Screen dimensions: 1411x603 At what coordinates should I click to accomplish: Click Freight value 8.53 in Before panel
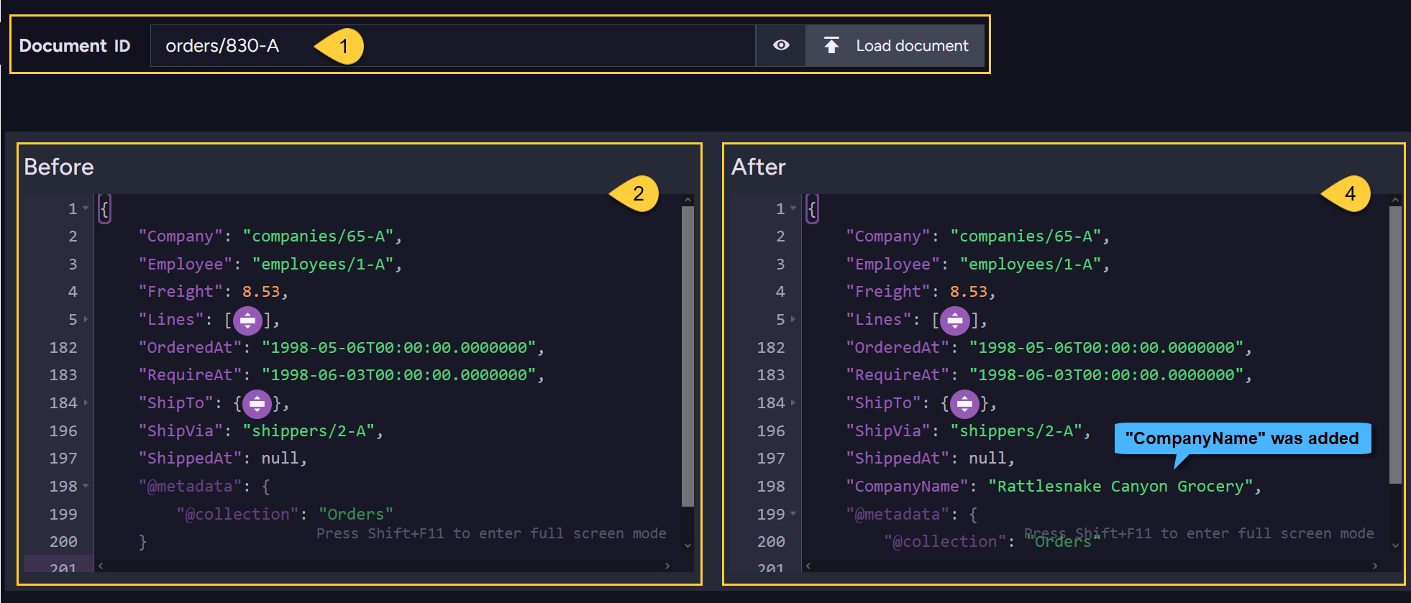pyautogui.click(x=261, y=292)
